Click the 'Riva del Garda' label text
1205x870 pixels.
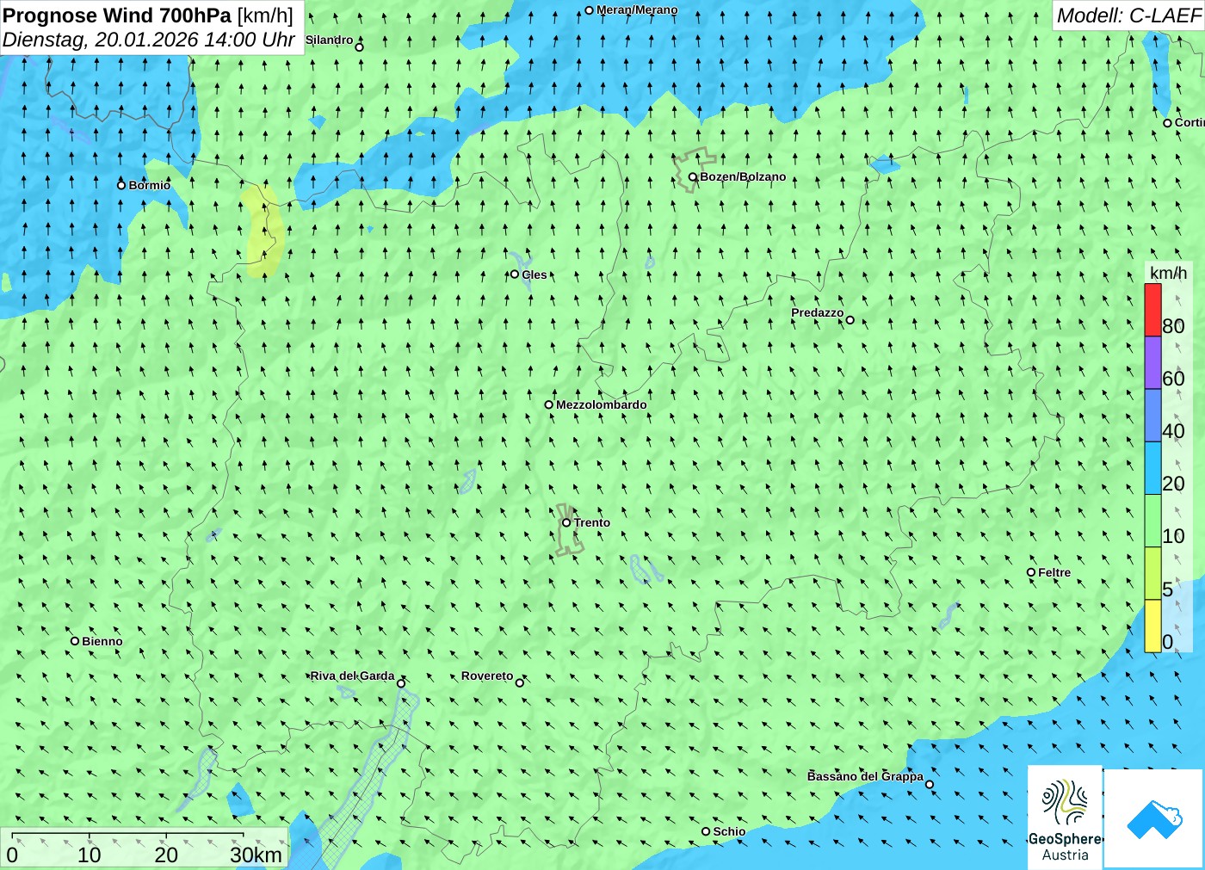pos(353,676)
